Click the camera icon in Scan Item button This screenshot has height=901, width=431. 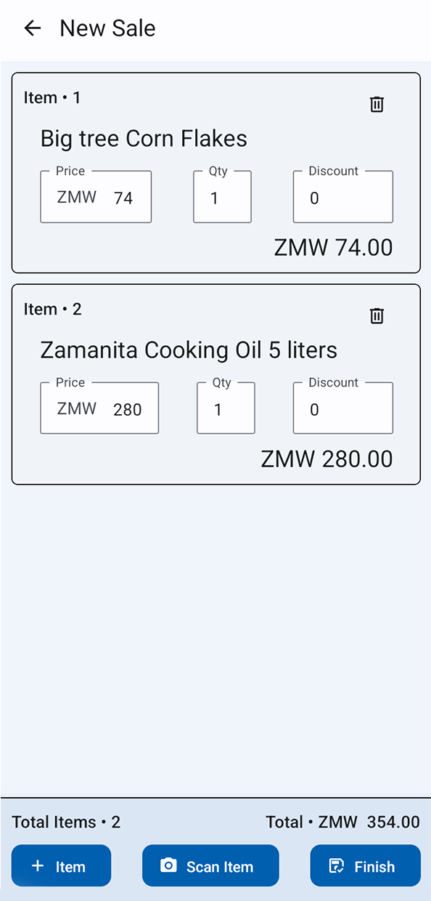pos(169,865)
